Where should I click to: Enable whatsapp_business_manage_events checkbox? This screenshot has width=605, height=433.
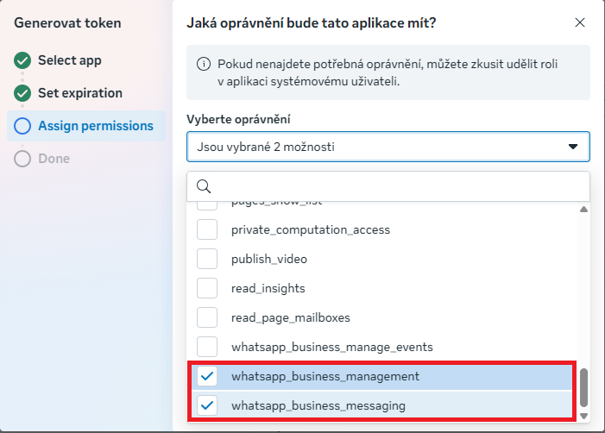[x=207, y=347]
